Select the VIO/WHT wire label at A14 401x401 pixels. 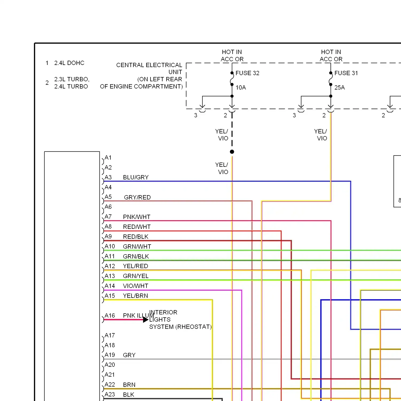tap(136, 286)
